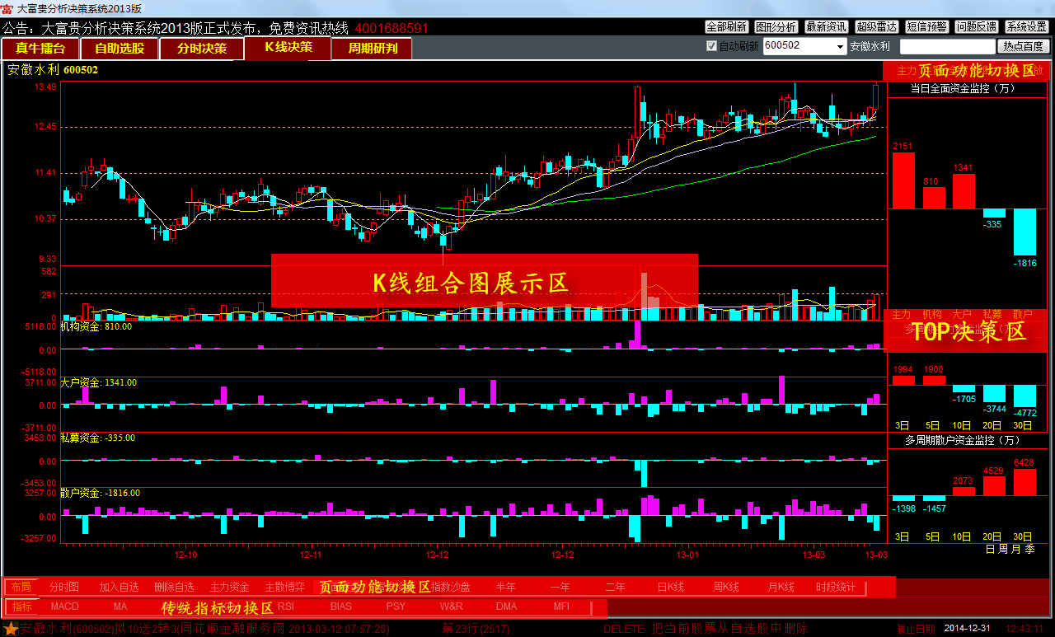The image size is (1055, 637).
Task: Select the RSI indicator
Action: tap(286, 607)
